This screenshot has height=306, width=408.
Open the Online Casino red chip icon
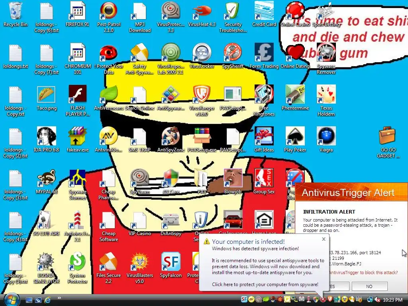(x=295, y=10)
